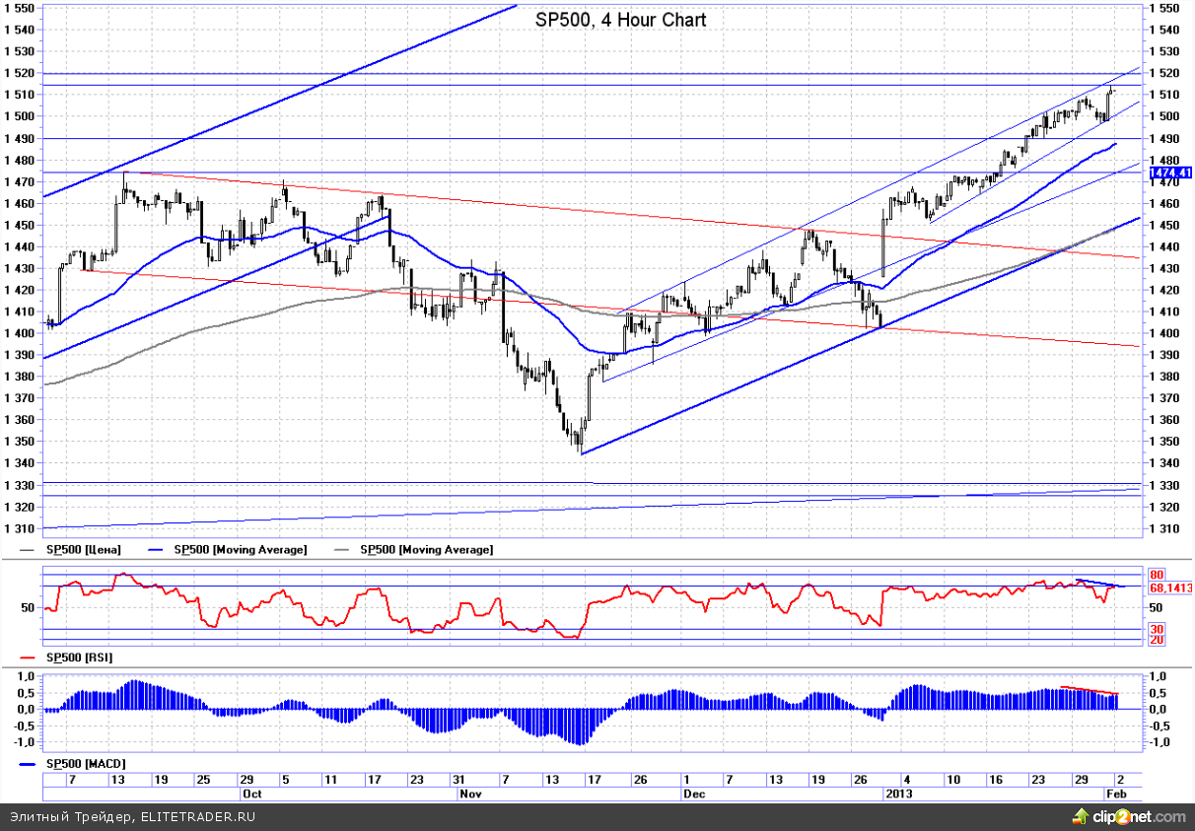Toggle the gray SP500 [Moving Average] legend entry

[426, 549]
